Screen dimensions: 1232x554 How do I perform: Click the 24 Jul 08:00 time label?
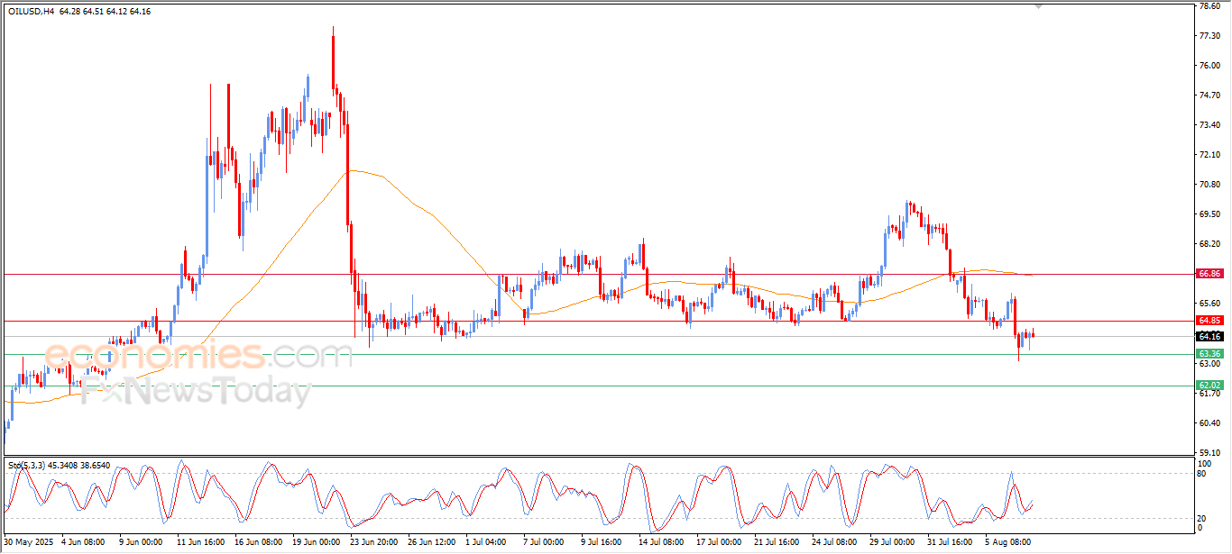(x=836, y=542)
